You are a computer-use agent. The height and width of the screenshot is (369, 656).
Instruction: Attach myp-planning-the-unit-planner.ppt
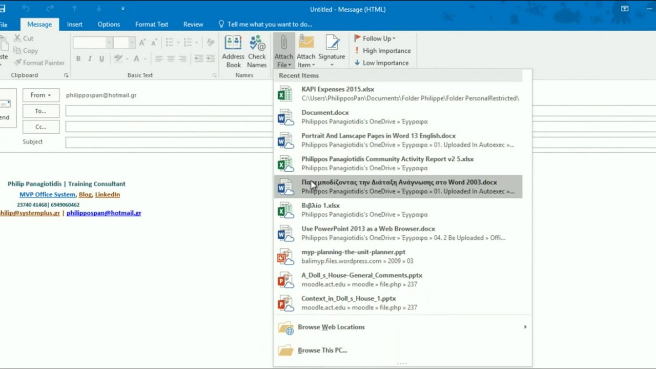pyautogui.click(x=398, y=256)
